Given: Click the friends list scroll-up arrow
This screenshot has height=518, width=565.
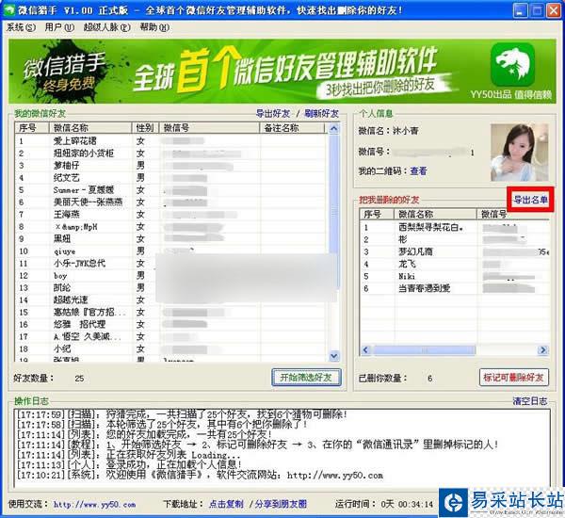Looking at the screenshot, I should (334, 129).
